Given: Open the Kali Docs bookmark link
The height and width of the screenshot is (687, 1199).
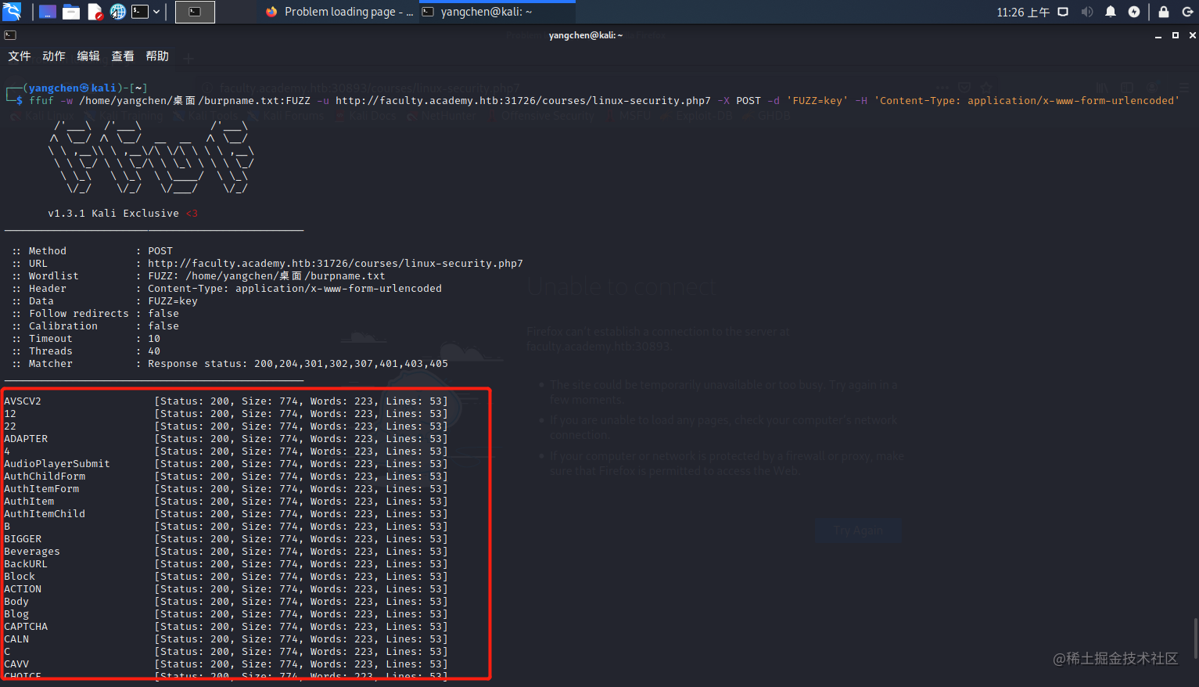Looking at the screenshot, I should 373,115.
